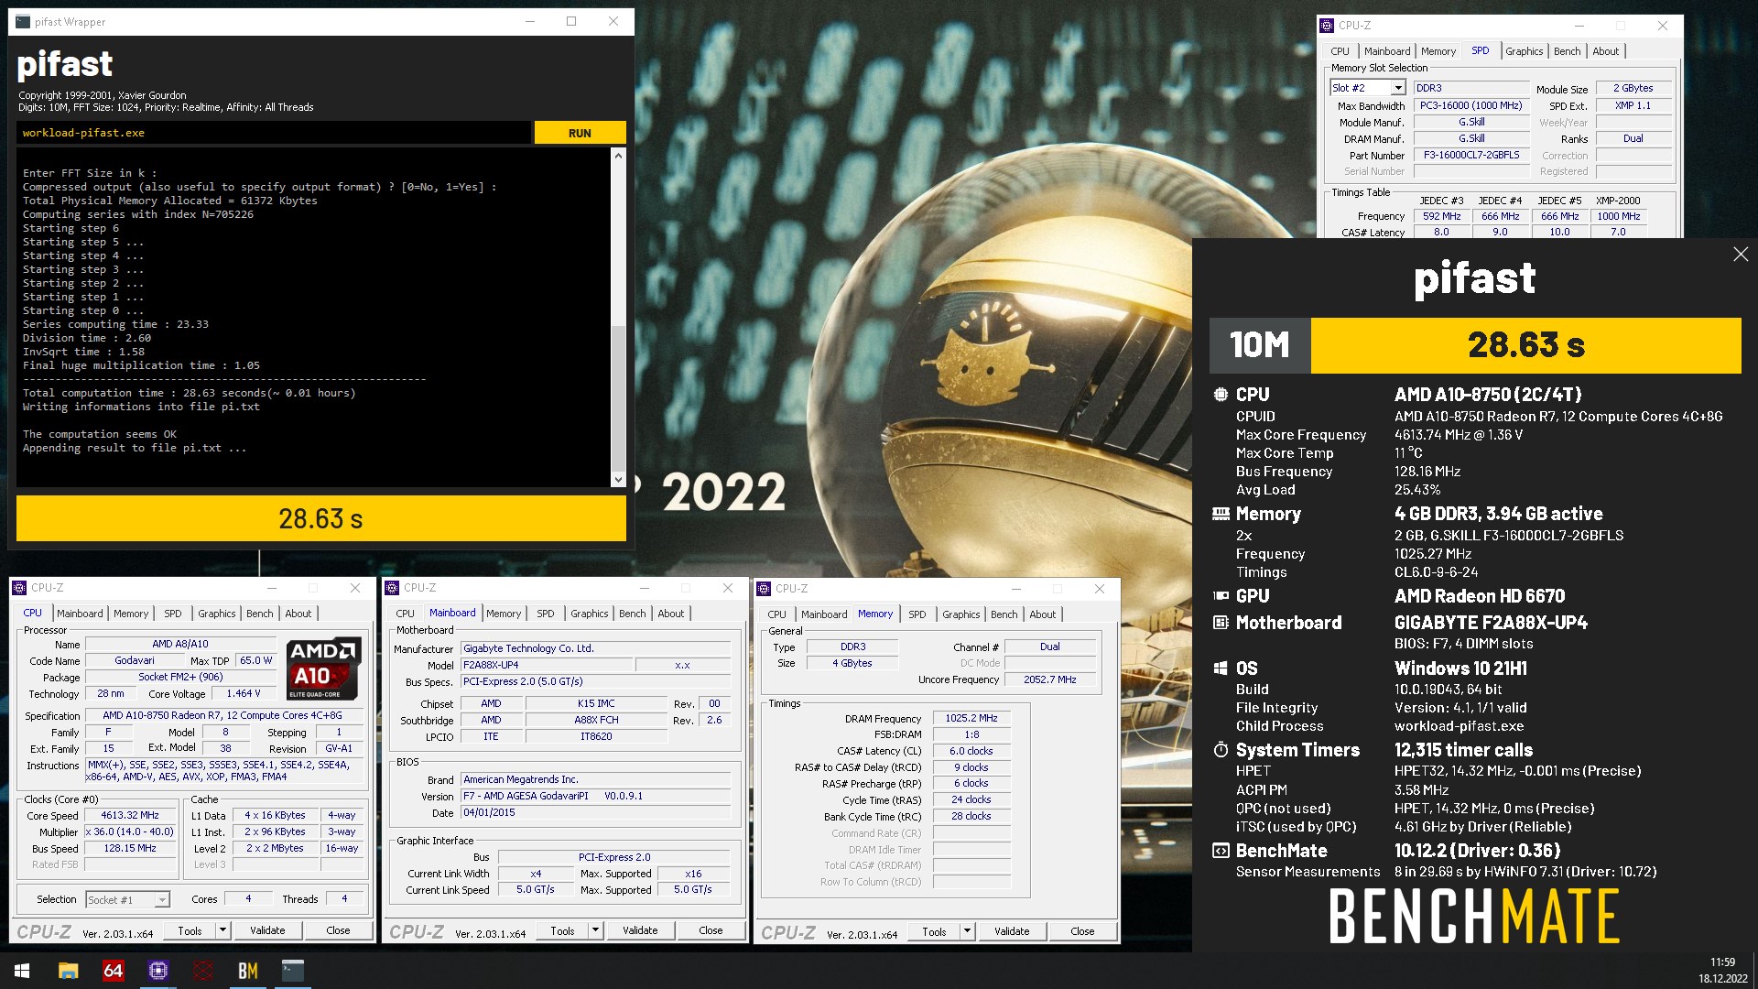Open the red crossed taskbar icon
Image resolution: width=1758 pixels, height=989 pixels.
[x=202, y=971]
